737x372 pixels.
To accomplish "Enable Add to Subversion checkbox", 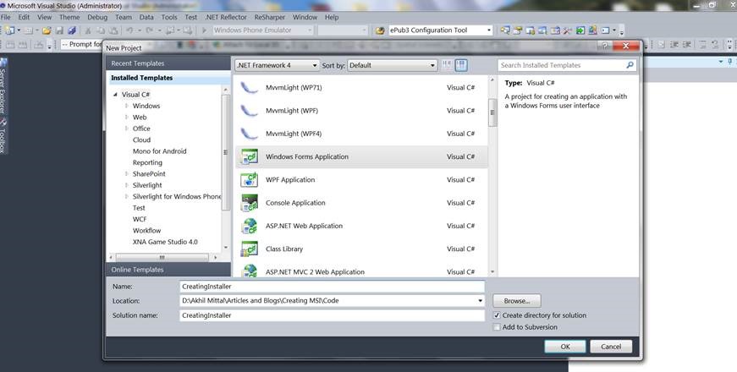I will 498,327.
